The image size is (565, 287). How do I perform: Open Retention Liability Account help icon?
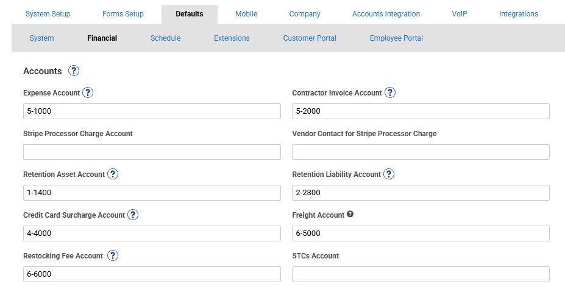pos(389,175)
